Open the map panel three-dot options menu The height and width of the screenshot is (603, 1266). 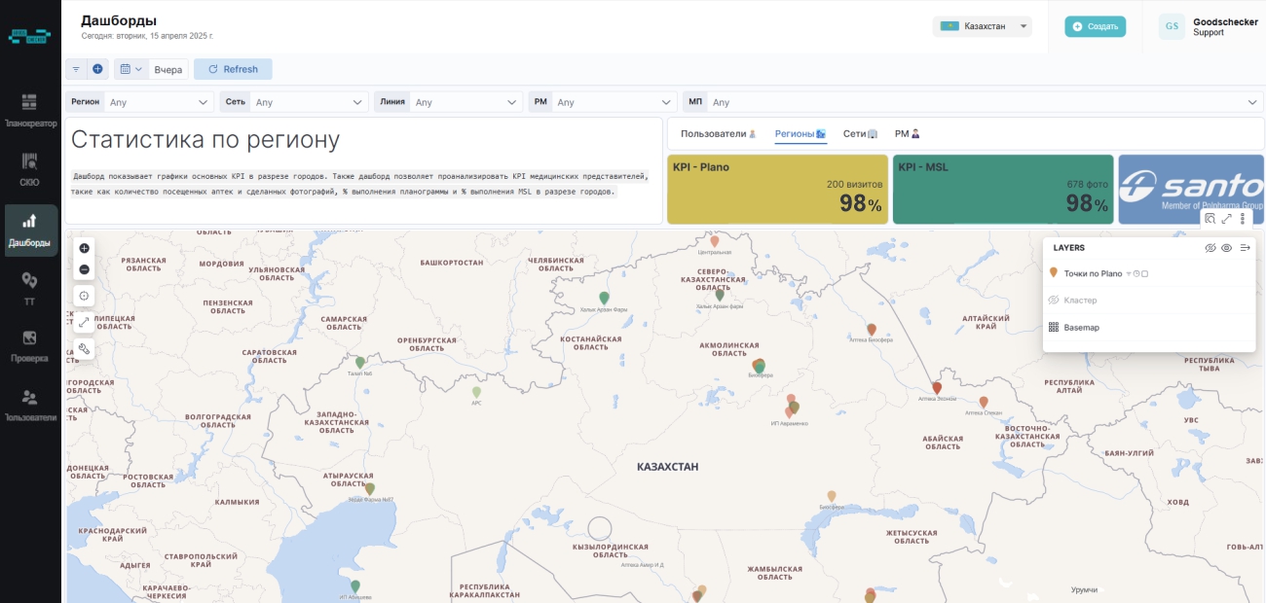click(1242, 219)
